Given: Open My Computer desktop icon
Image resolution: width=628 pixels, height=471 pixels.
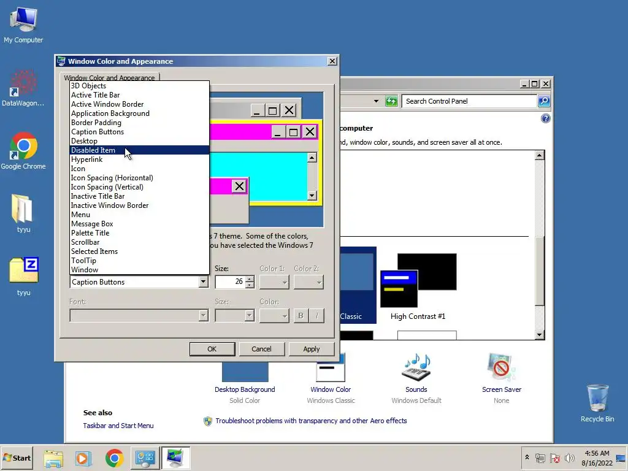Looking at the screenshot, I should [x=23, y=25].
